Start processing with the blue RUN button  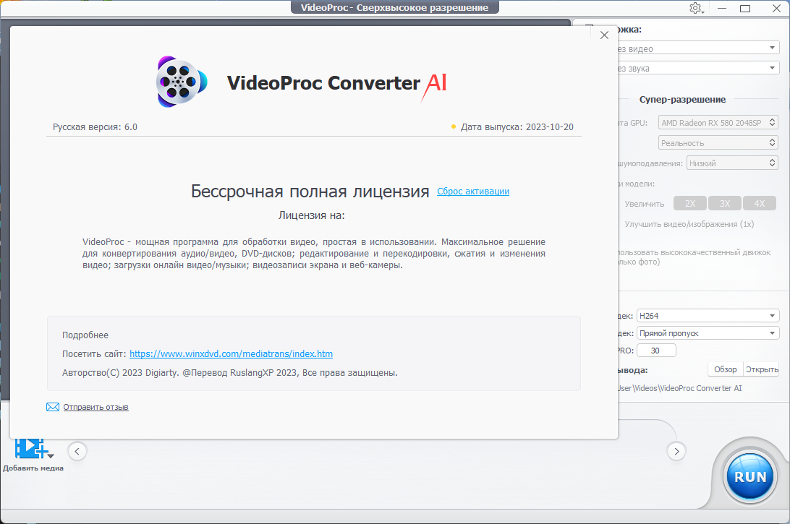pyautogui.click(x=750, y=477)
